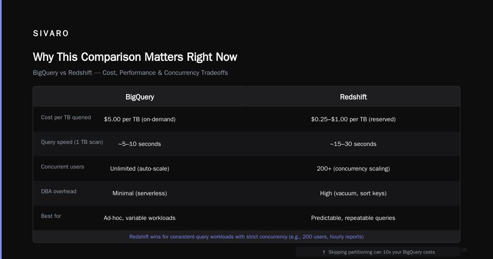Select '200+ (concurrency scaling)' cell
This screenshot has height=259, width=493.
pos(353,169)
